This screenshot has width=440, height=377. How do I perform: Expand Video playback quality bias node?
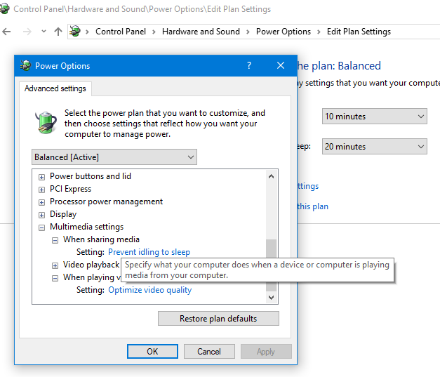[55, 265]
